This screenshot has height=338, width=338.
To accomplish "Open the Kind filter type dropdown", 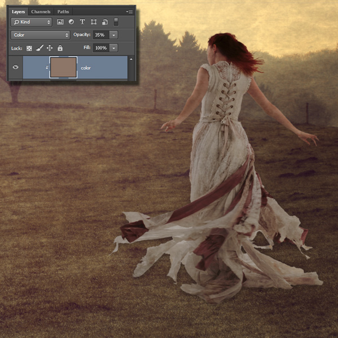I will [x=32, y=22].
